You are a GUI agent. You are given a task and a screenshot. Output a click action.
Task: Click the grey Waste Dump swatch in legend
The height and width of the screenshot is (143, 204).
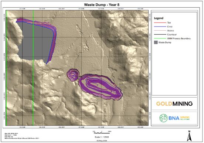click(x=156, y=42)
